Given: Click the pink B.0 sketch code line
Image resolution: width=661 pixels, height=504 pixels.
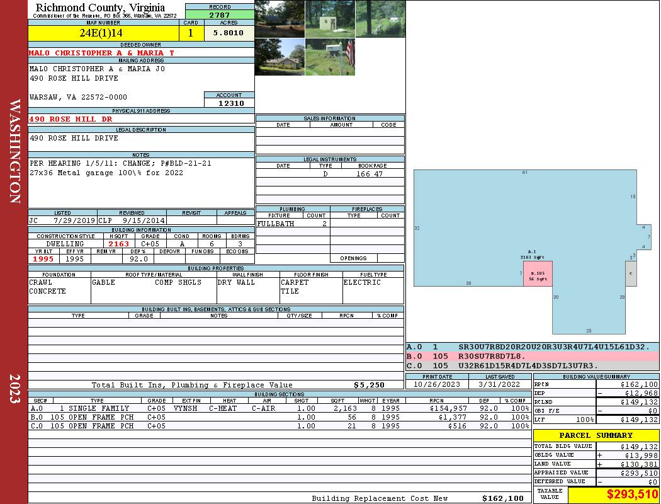Looking at the screenshot, I should [x=532, y=357].
